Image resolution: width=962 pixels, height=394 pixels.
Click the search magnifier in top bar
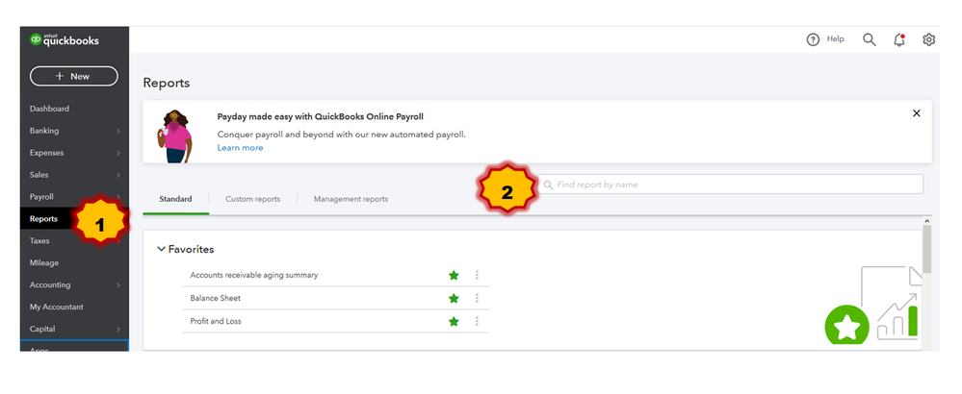coord(870,39)
